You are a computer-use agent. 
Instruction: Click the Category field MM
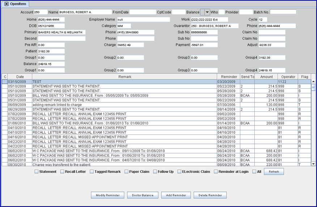124,26
